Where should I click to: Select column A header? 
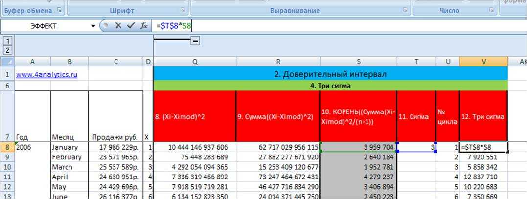(33, 62)
